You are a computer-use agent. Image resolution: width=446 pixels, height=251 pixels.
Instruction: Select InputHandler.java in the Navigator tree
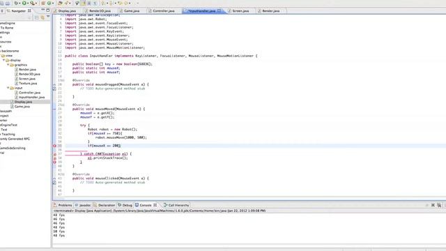(31, 97)
